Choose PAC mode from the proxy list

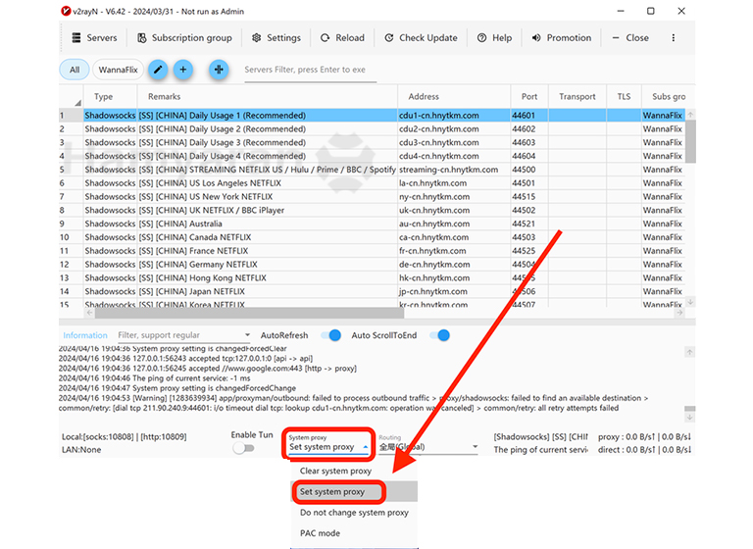321,532
